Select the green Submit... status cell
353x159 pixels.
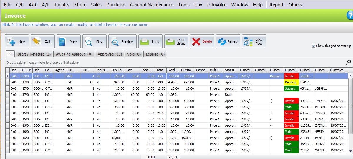pos(291,88)
